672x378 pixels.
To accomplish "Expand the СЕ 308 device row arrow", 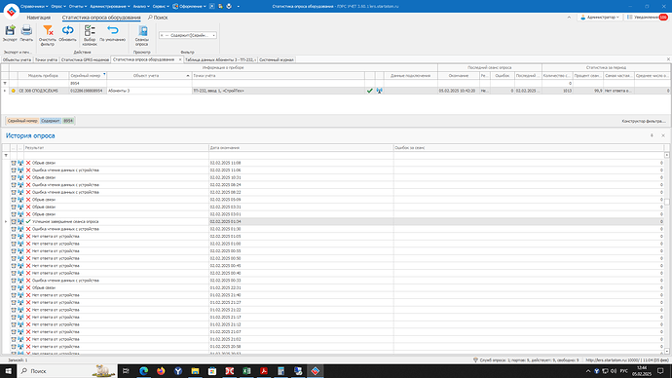I will (5, 91).
